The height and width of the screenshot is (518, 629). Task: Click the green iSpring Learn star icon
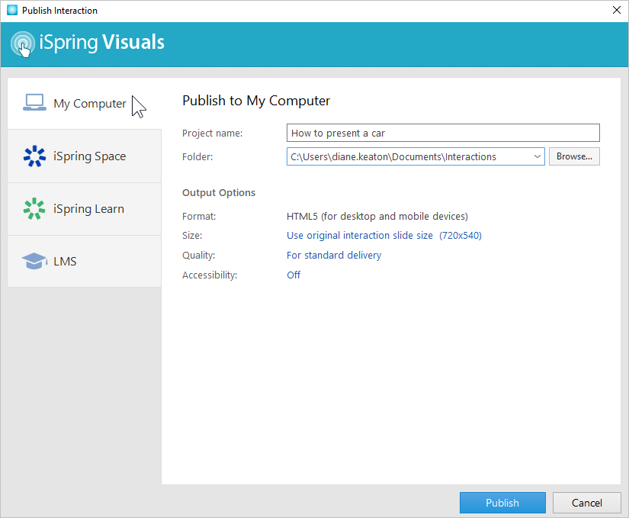34,208
